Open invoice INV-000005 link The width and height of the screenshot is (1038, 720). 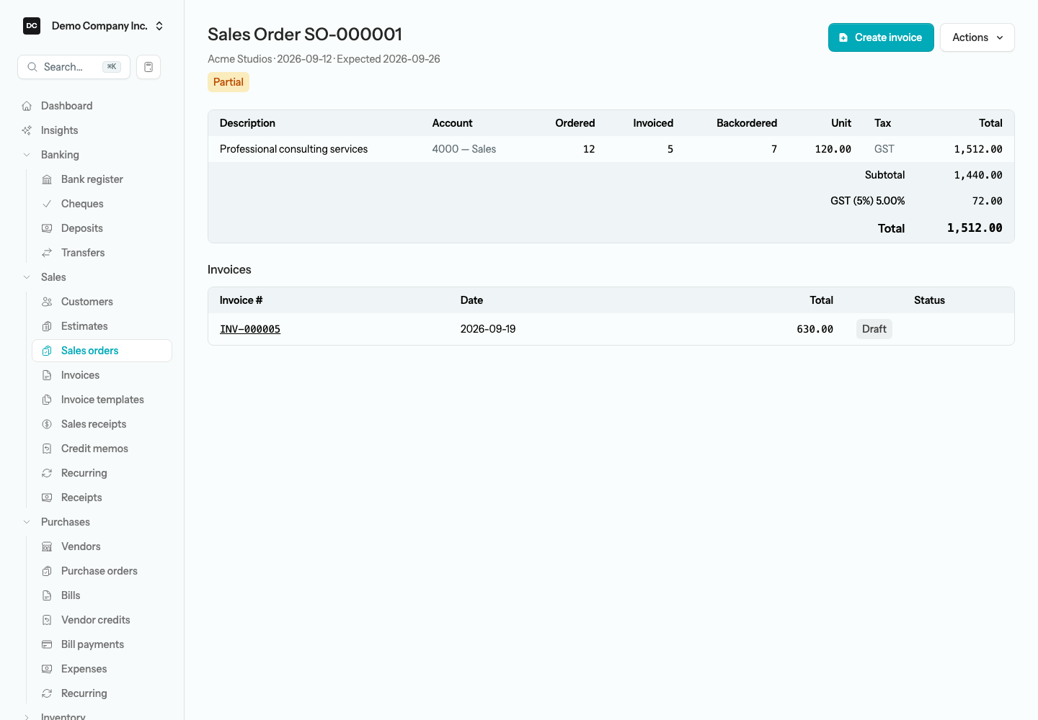point(250,329)
